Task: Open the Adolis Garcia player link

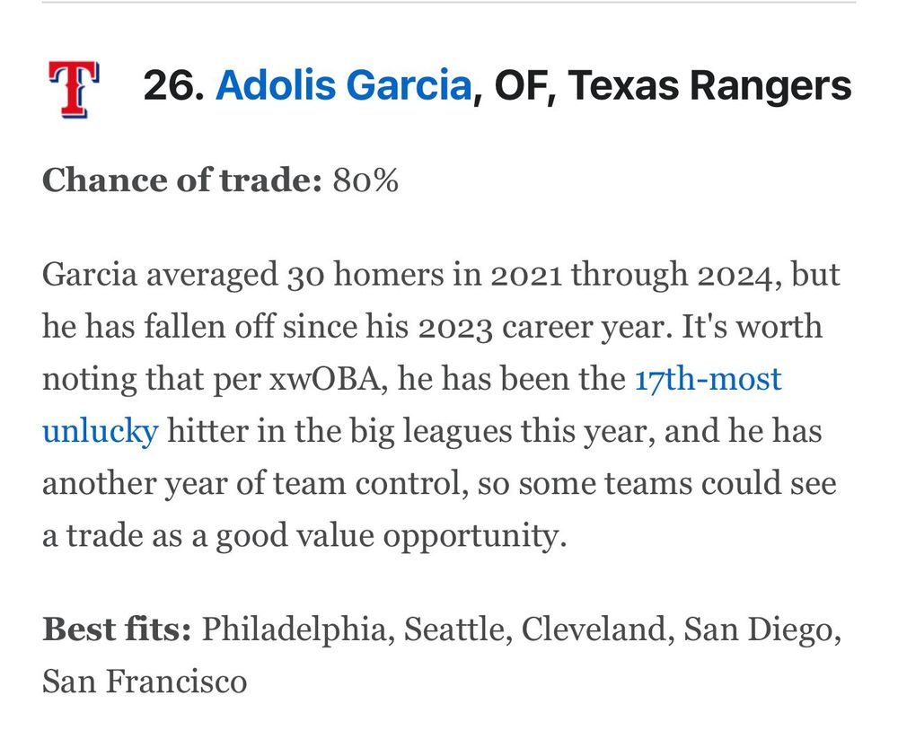Action: 344,84
